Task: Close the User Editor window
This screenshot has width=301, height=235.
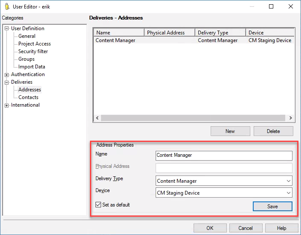Action: pyautogui.click(x=291, y=6)
